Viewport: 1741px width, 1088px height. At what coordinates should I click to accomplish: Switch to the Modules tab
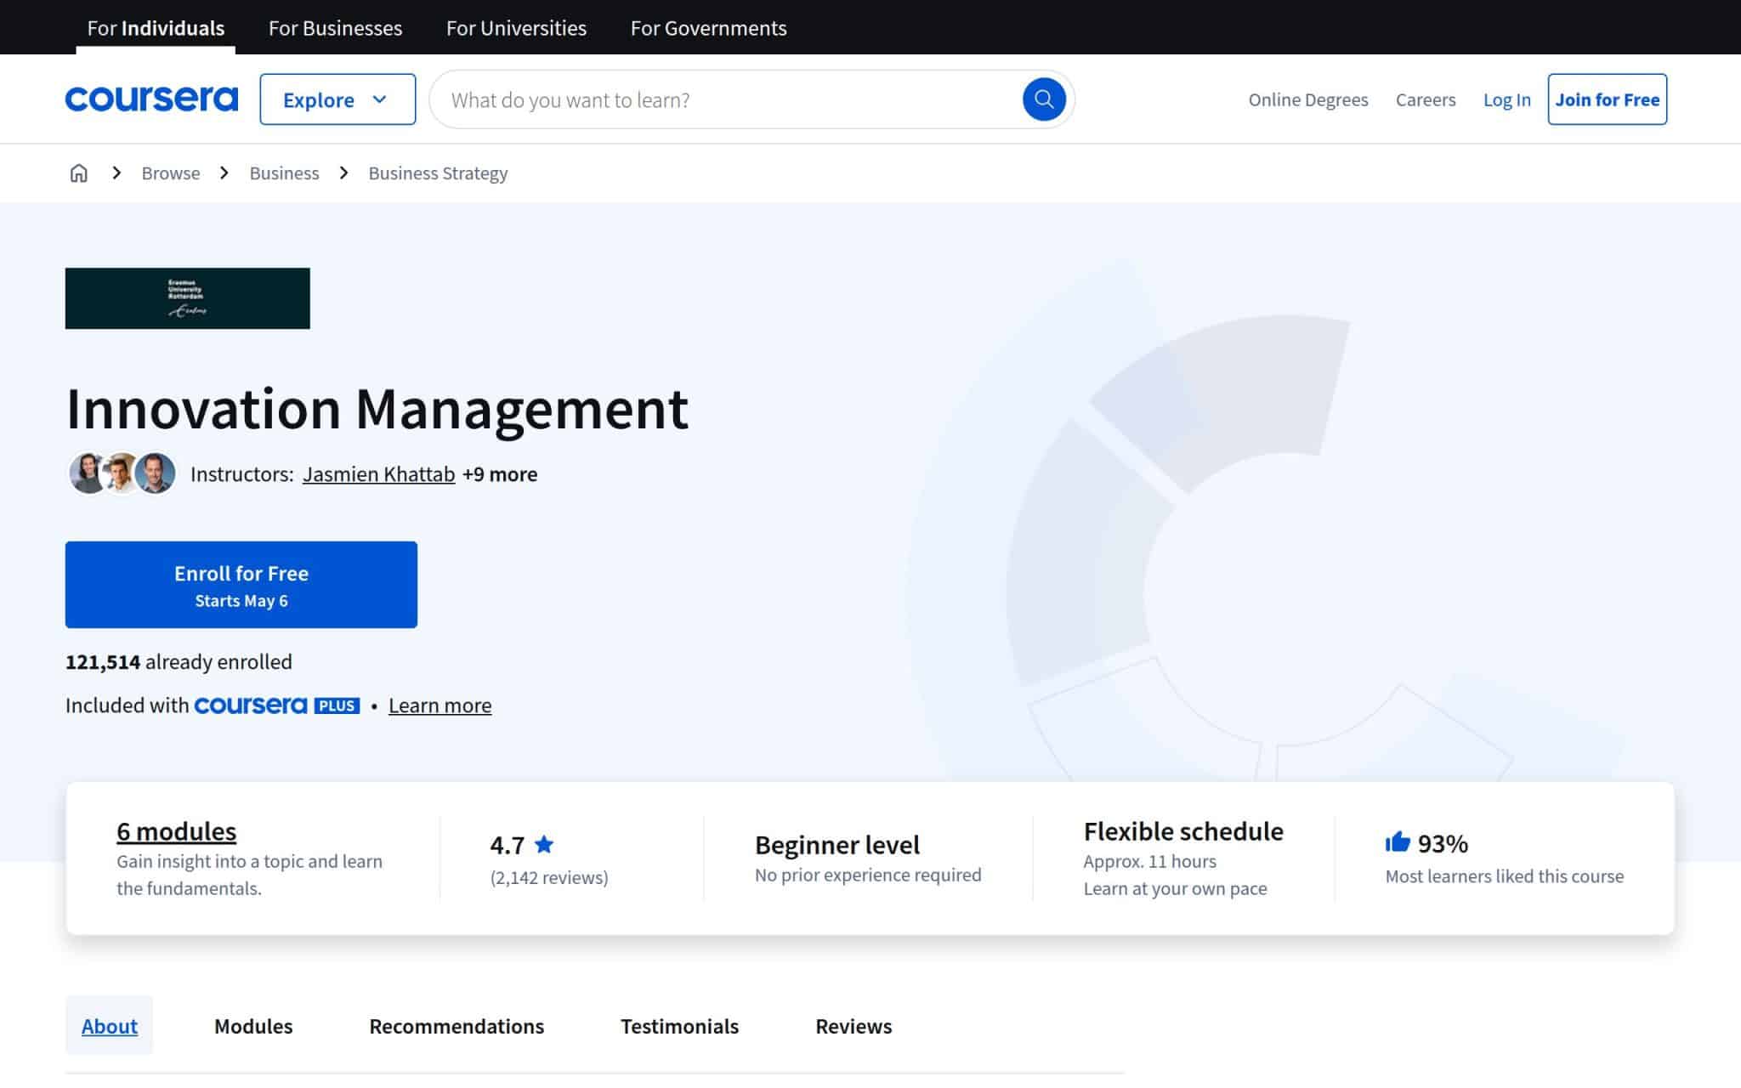pos(253,1026)
